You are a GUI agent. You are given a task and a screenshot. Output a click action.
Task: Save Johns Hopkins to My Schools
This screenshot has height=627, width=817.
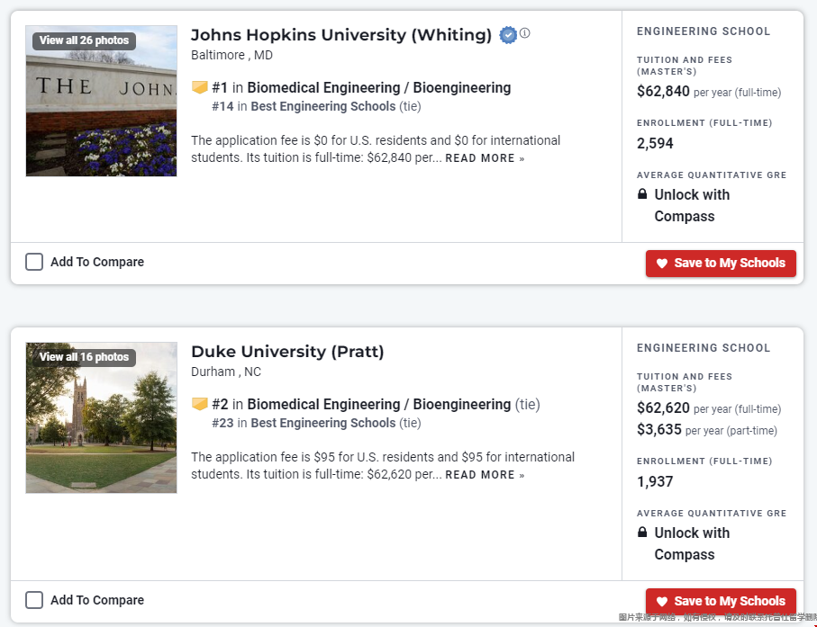tap(721, 264)
